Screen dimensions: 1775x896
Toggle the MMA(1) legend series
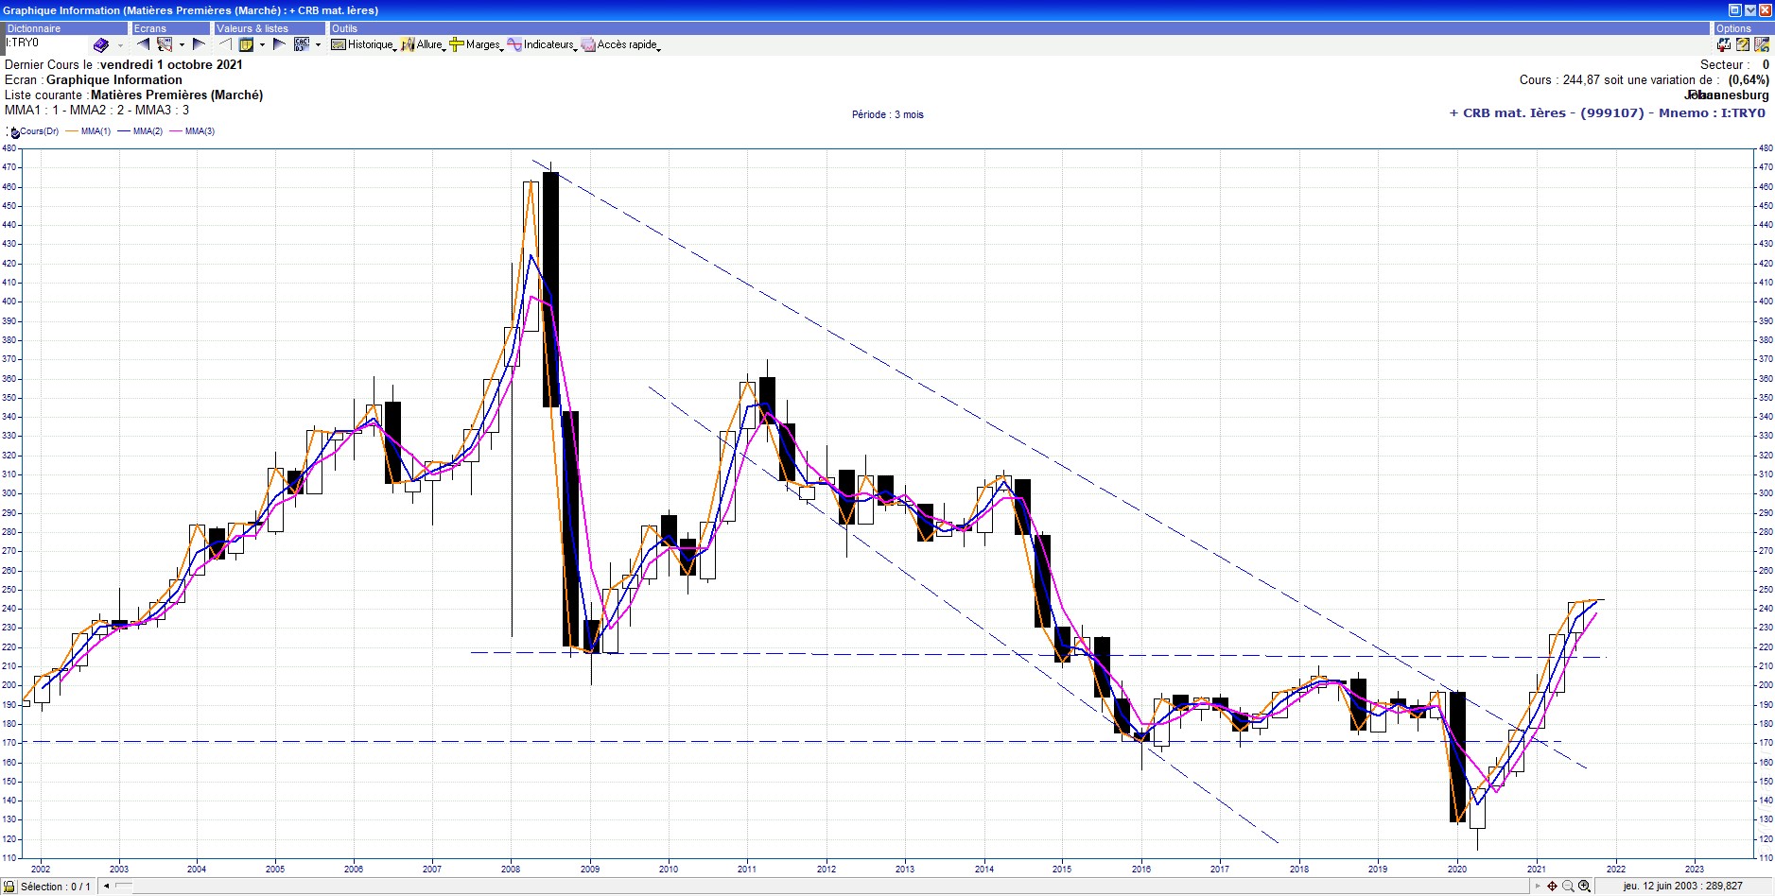click(95, 131)
